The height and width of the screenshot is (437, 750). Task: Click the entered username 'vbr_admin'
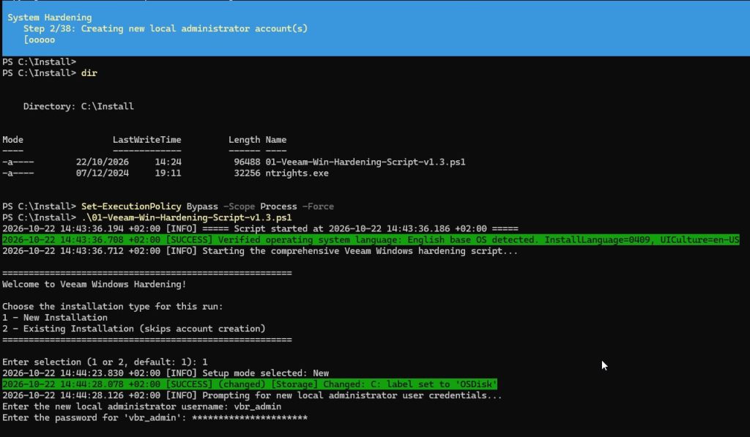click(x=257, y=406)
